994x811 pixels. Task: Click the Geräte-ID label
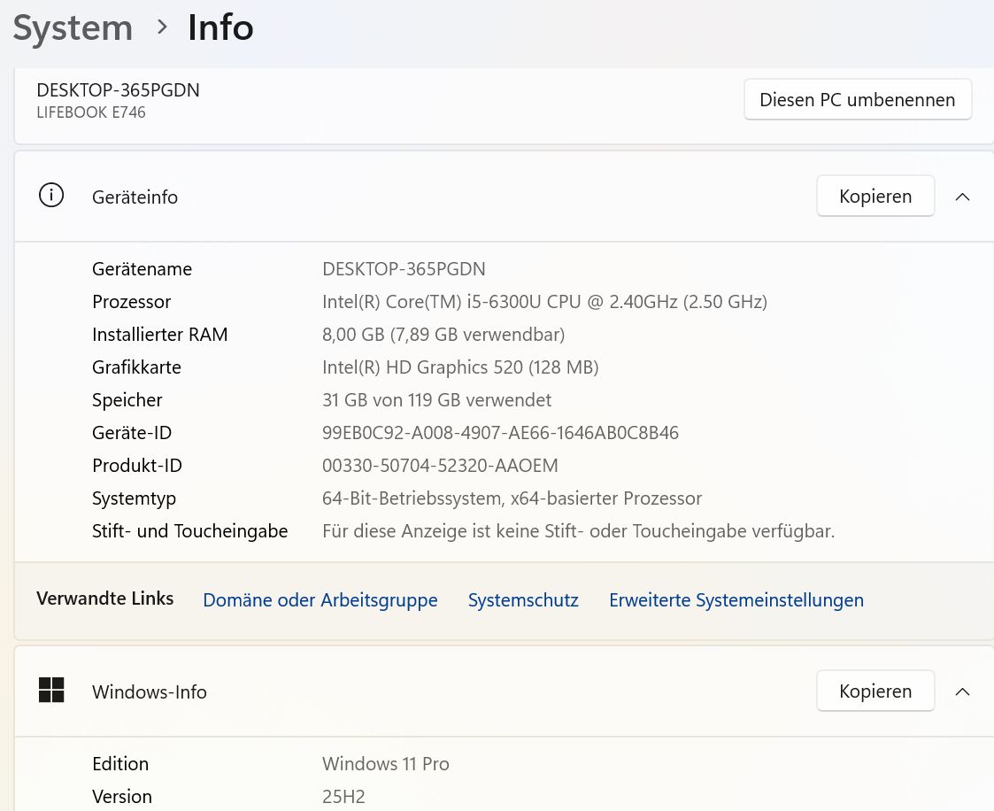(132, 432)
